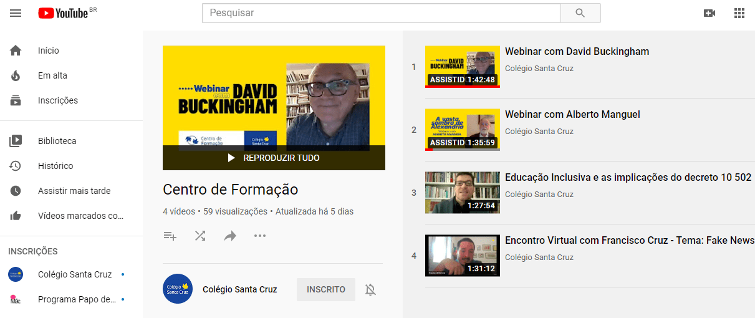Image resolution: width=755 pixels, height=318 pixels.
Task: Shuffle the Centro de Formação playlist
Action: (200, 236)
